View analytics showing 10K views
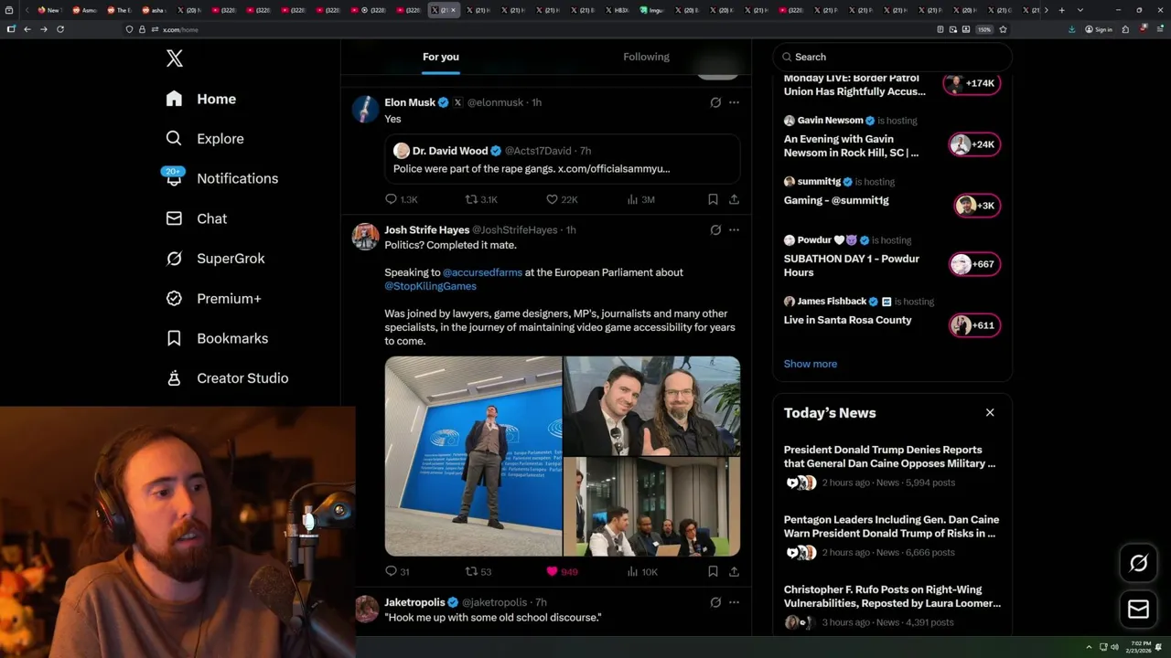The image size is (1171, 658). coord(642,571)
